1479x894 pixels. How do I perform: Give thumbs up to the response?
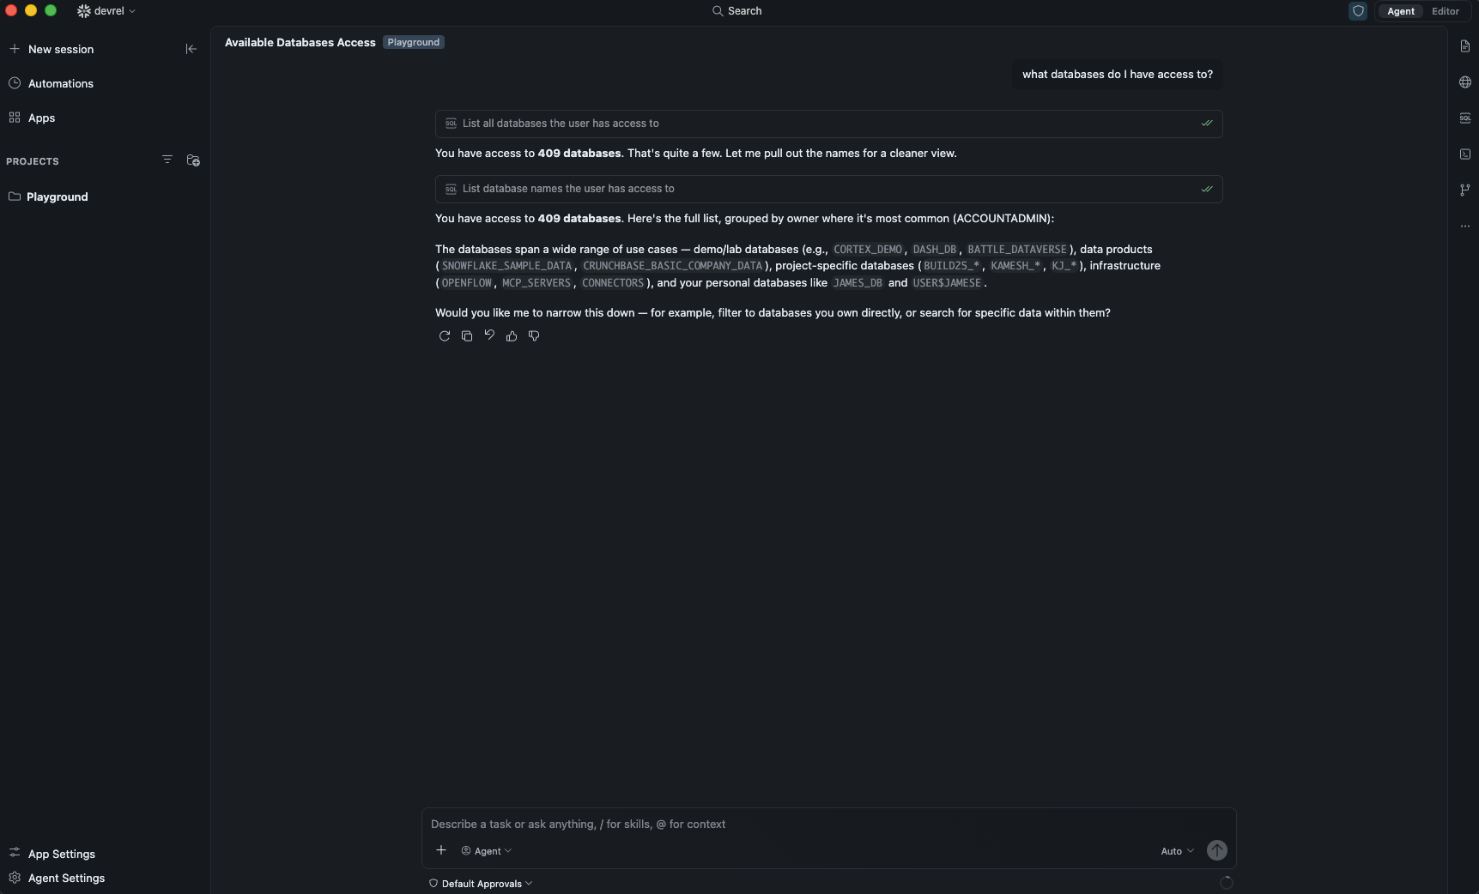(512, 336)
